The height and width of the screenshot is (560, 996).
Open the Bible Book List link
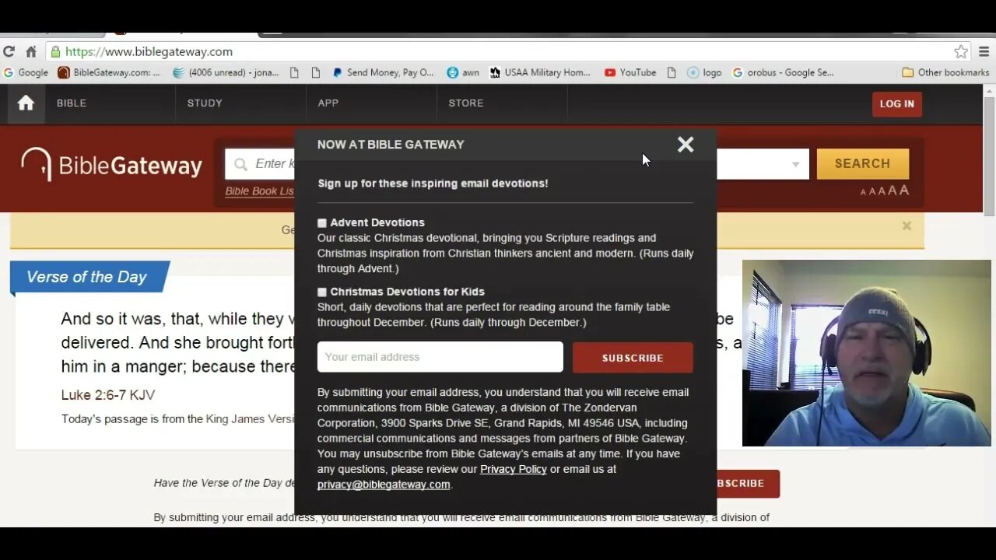pyautogui.click(x=260, y=191)
